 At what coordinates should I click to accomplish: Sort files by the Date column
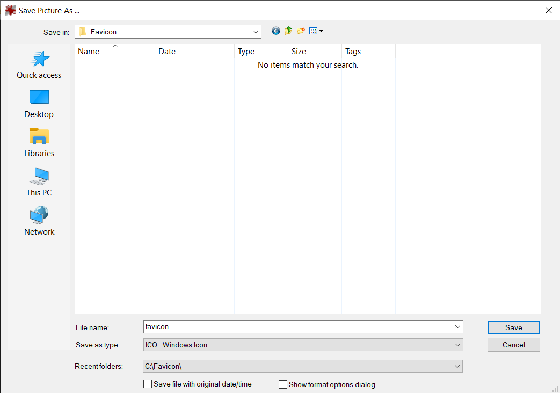(x=167, y=51)
